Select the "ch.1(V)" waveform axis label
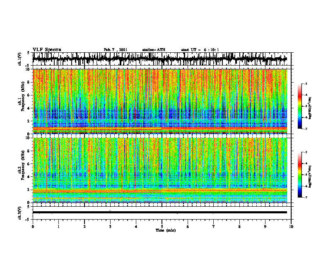The image size is (328, 254). click(x=20, y=59)
